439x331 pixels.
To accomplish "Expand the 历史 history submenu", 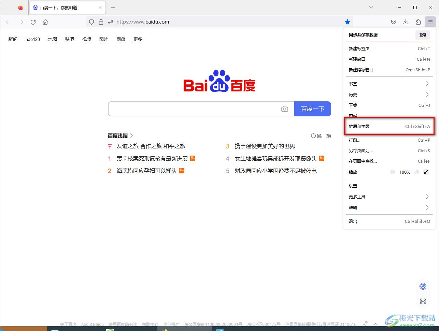I will [389, 95].
